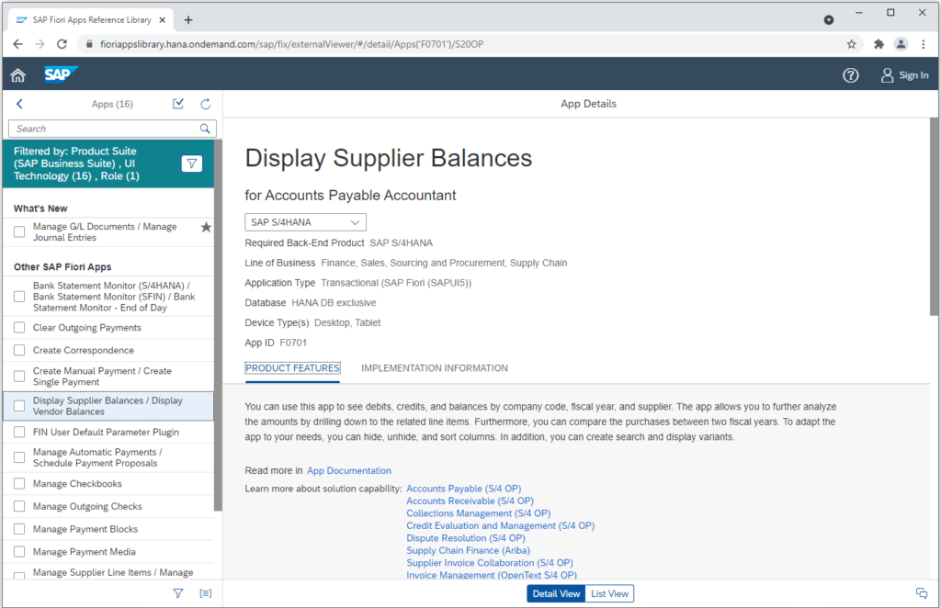Check the Manage Payment Blocks checkbox
This screenshot has width=941, height=608.
pos(19,529)
